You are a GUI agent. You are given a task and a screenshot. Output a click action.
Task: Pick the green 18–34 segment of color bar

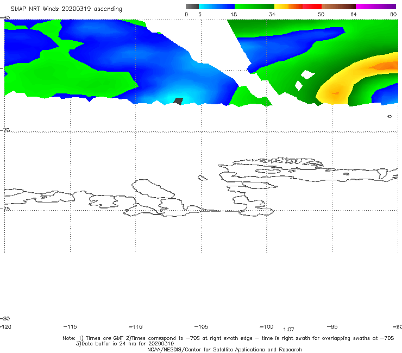coord(254,7)
